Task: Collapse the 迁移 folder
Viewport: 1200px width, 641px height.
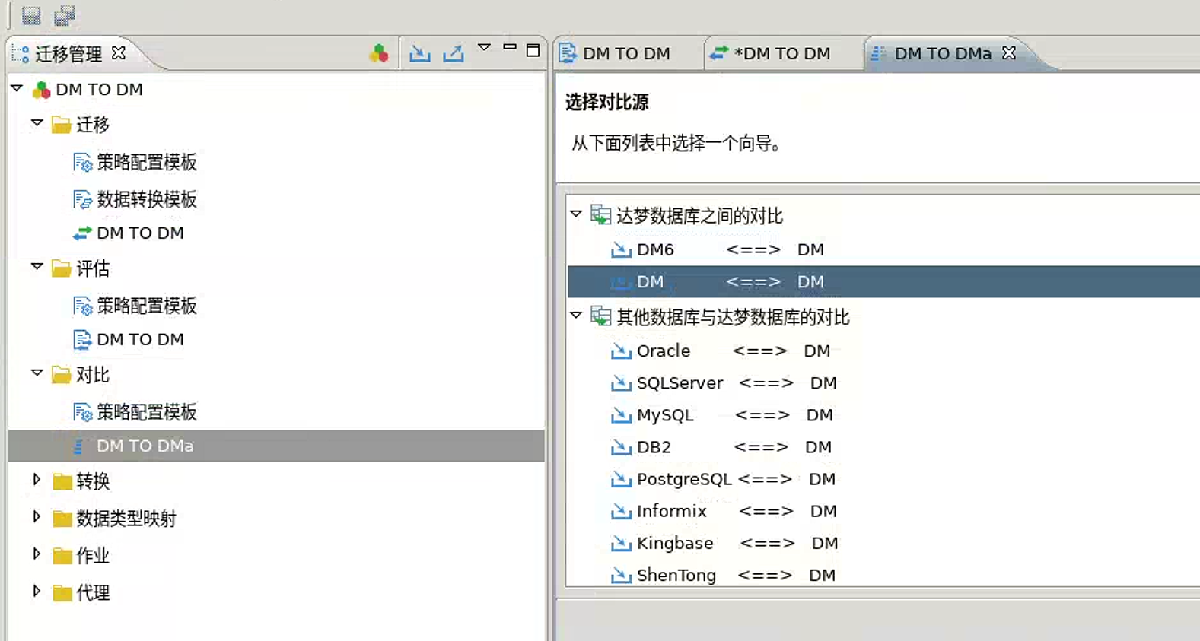Action: pos(37,123)
